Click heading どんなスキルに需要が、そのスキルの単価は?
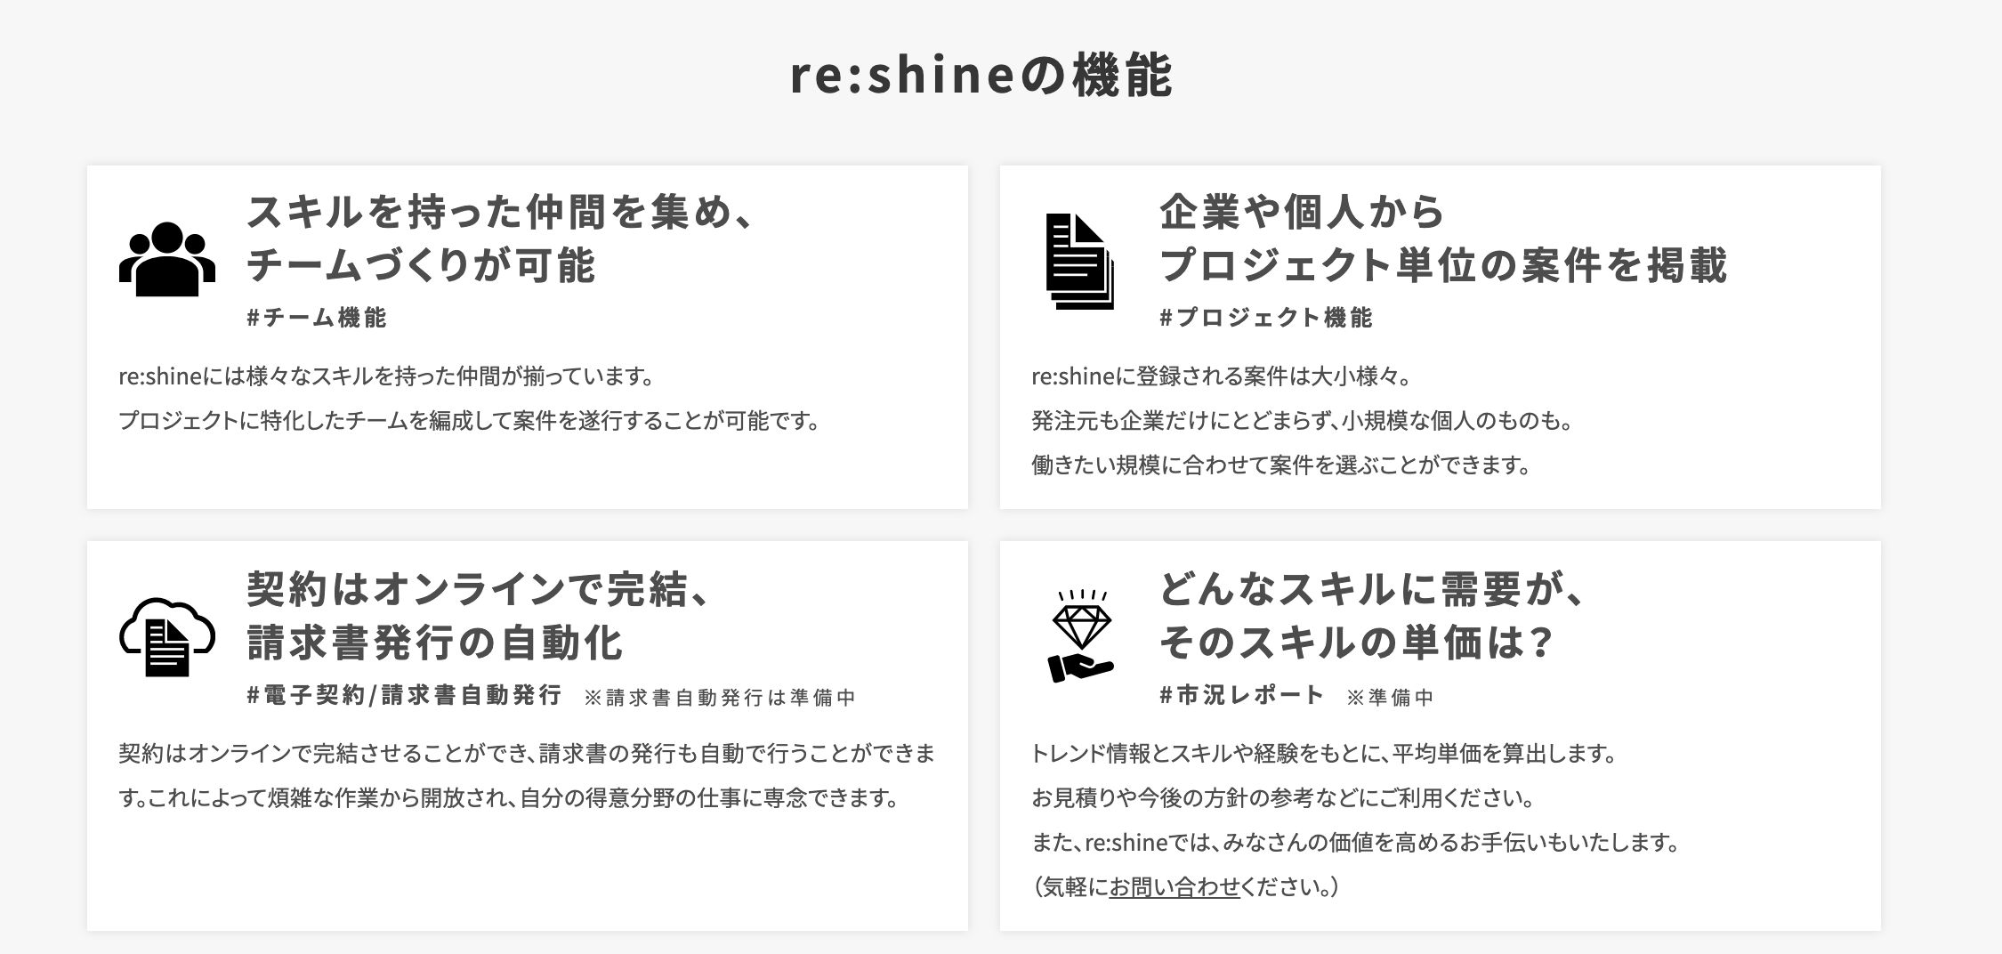This screenshot has height=954, width=2002. click(x=1371, y=616)
